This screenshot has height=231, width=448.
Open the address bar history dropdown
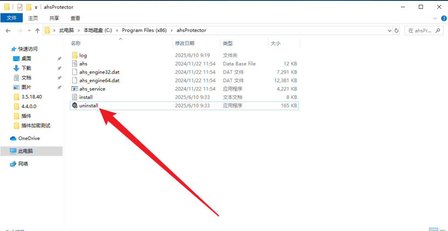coord(390,31)
